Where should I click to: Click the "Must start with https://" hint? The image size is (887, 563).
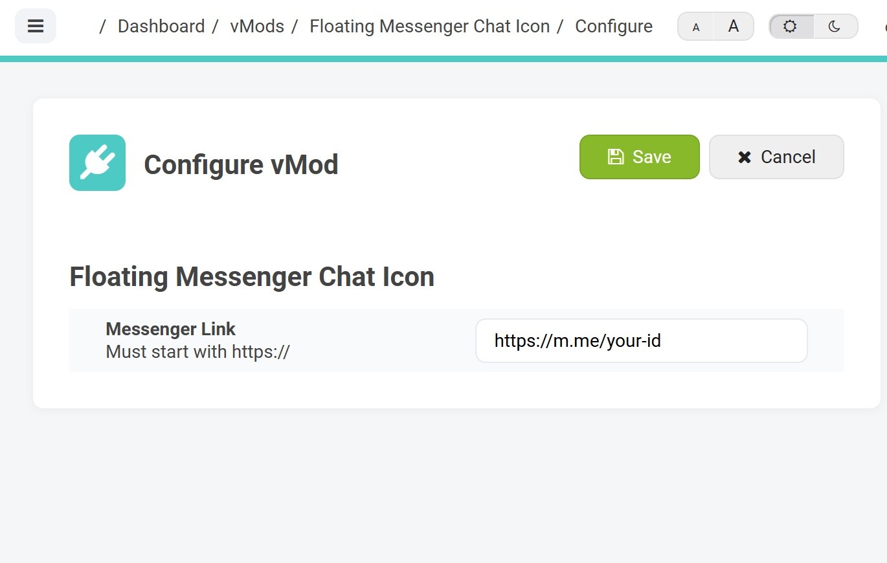point(197,352)
